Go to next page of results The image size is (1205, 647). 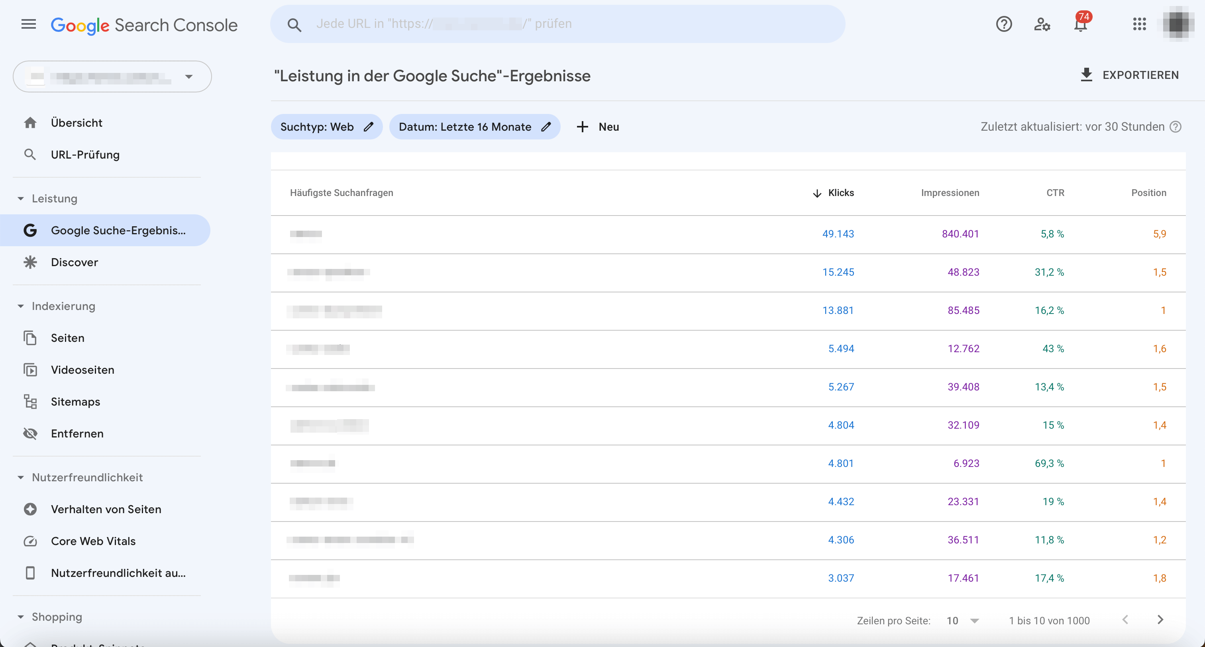pos(1160,620)
